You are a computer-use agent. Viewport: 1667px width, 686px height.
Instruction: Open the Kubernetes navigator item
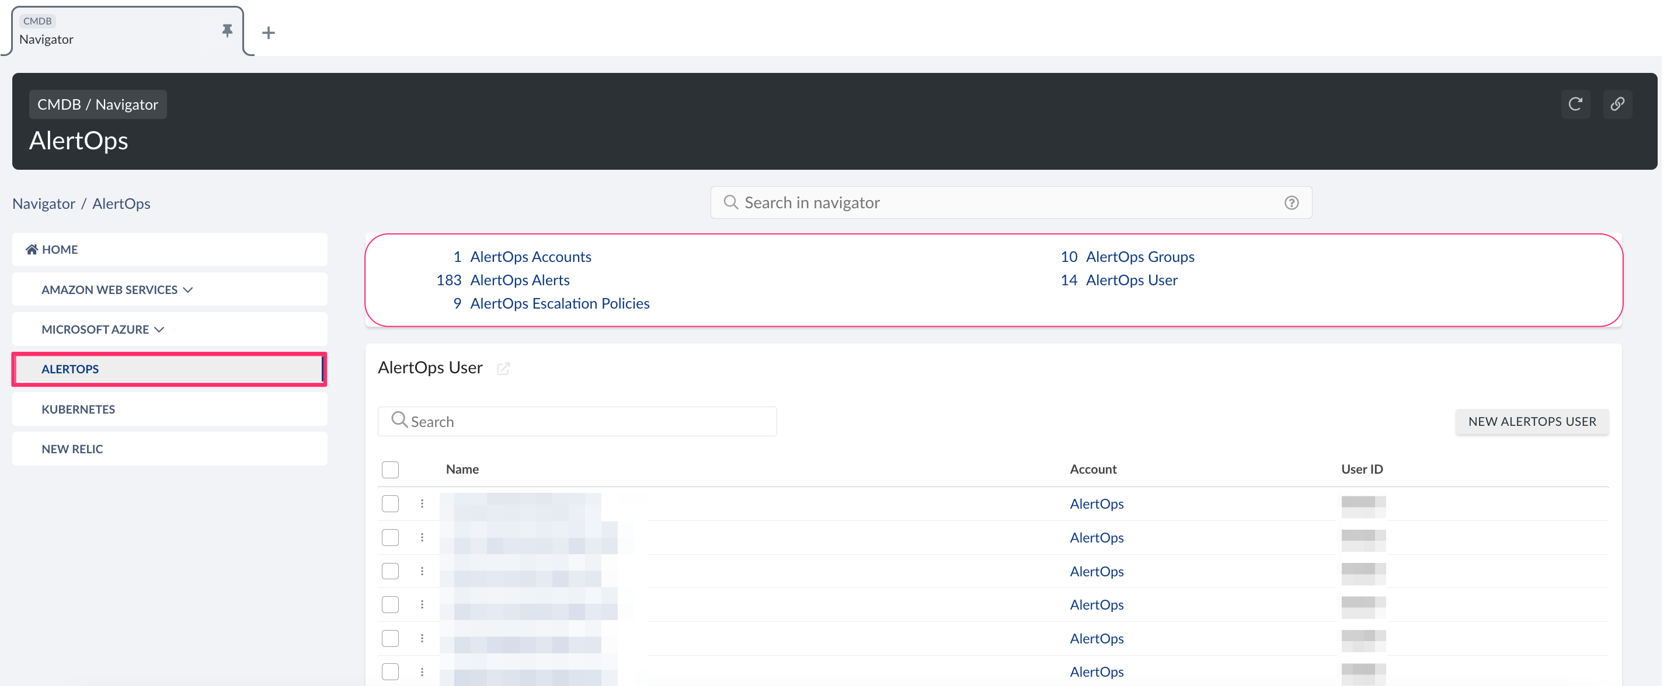tap(78, 409)
